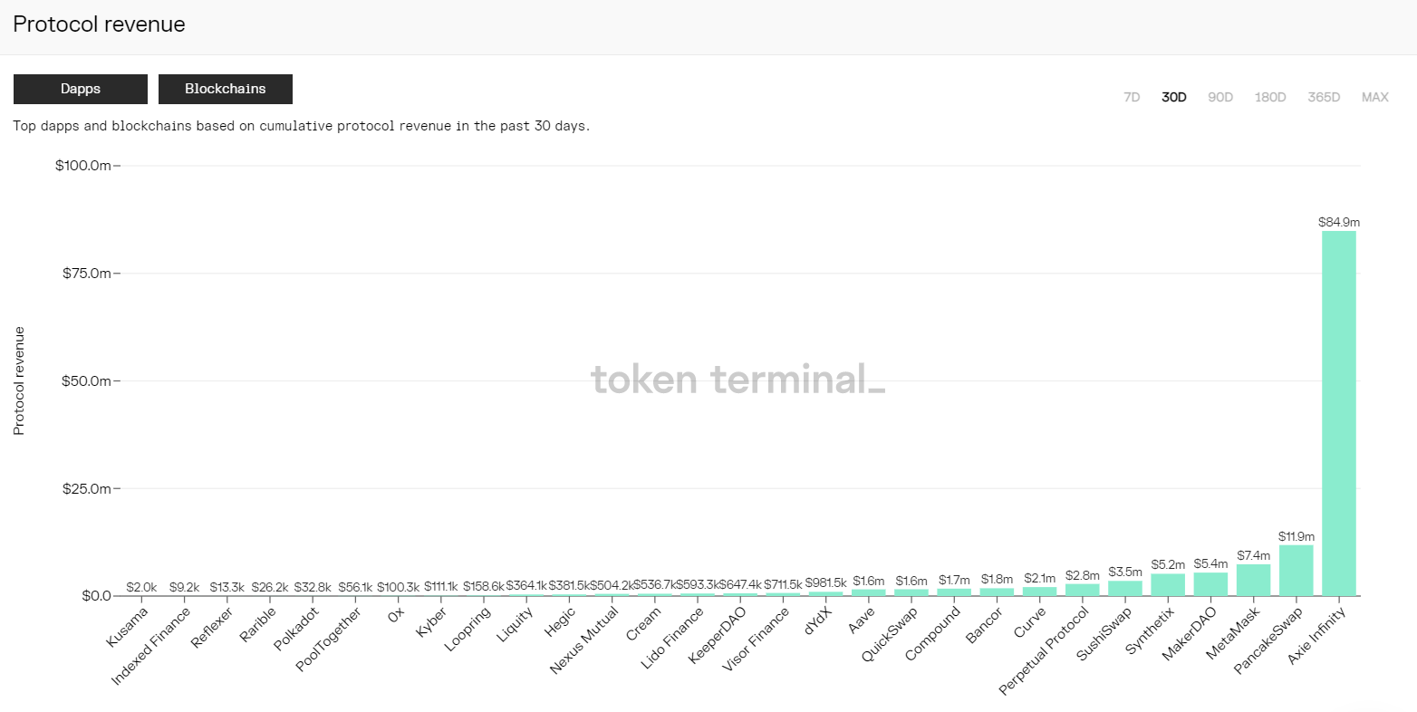
Task: Click the Liquity axis label
Action: coord(515,624)
